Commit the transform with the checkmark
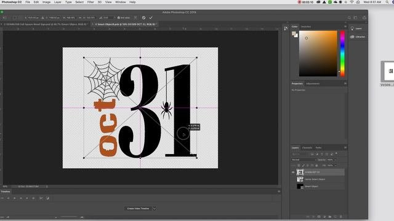 pos(151,18)
